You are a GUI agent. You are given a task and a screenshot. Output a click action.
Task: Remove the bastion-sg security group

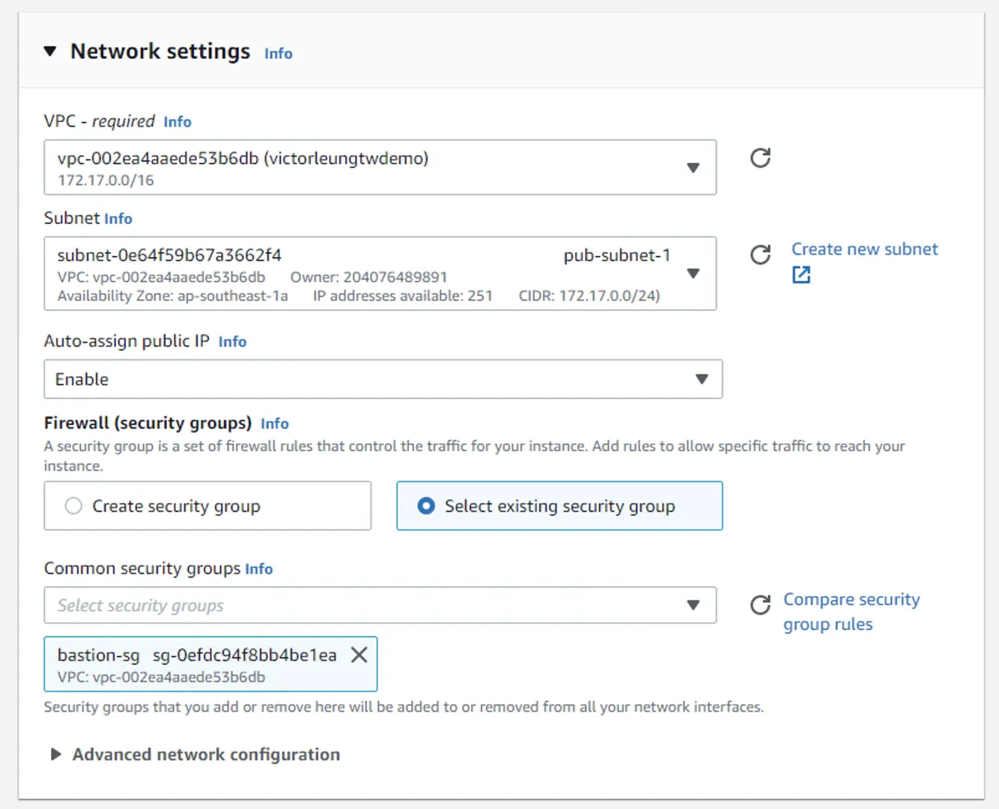pos(359,655)
